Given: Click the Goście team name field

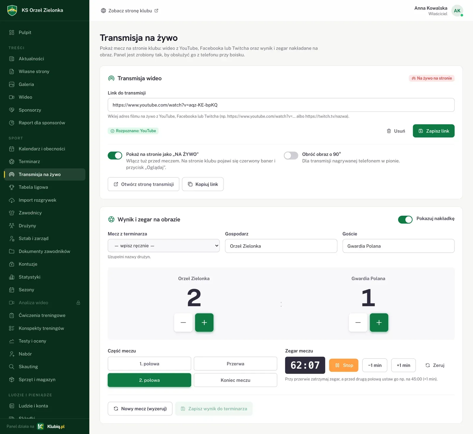Looking at the screenshot, I should tap(399, 246).
